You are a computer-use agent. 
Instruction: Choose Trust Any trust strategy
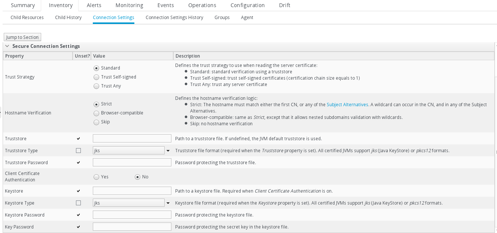97,86
